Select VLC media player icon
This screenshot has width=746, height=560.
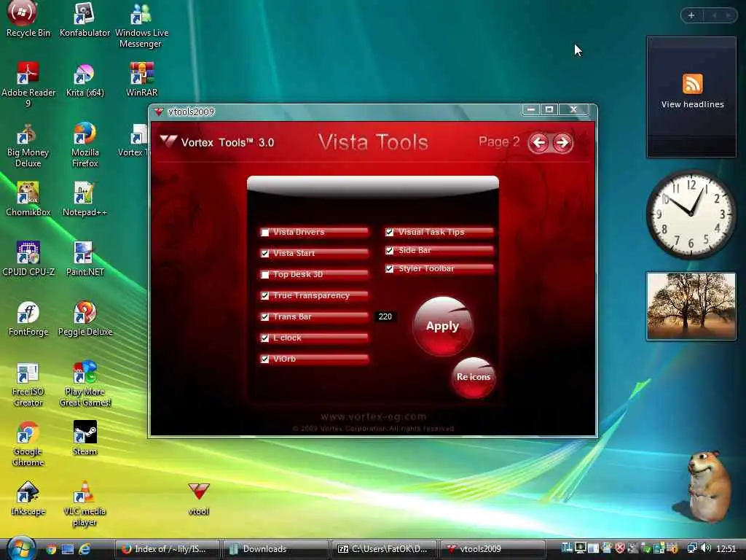pyautogui.click(x=85, y=504)
